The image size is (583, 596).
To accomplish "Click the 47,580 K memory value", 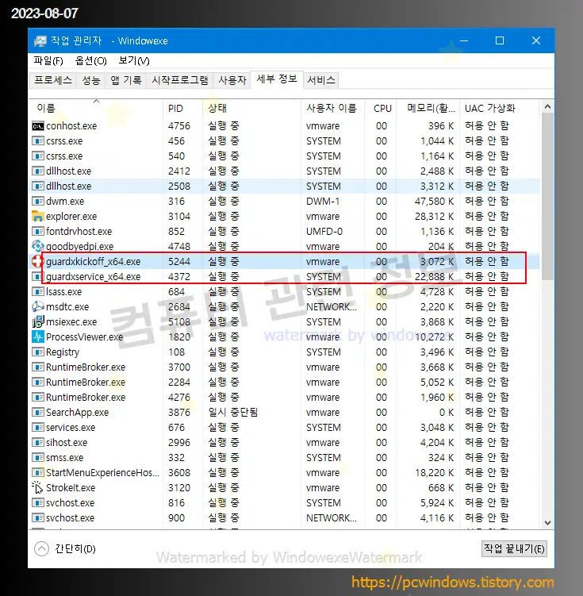I will coord(434,201).
